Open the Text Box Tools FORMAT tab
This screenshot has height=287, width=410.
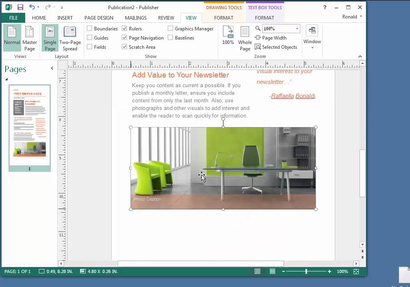[x=265, y=18]
